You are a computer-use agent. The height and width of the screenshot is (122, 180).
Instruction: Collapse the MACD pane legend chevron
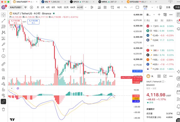tap(11, 88)
